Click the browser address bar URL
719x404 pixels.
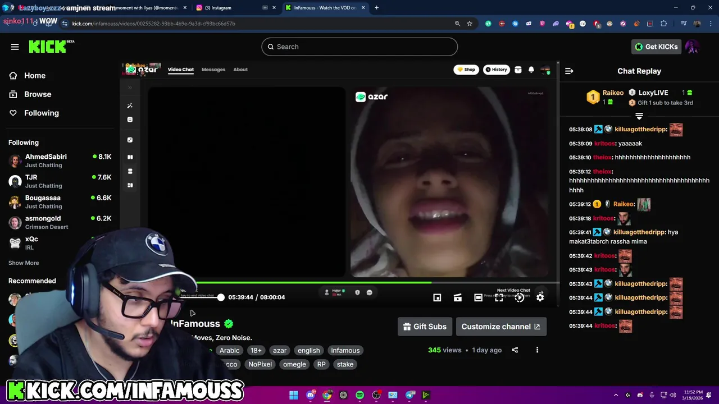pos(153,24)
